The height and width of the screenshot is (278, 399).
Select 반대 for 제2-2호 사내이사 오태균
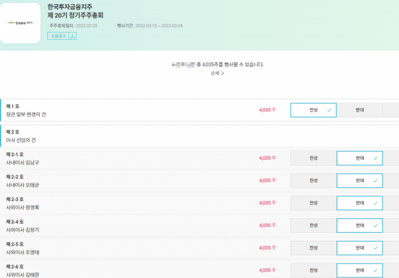tap(360, 180)
